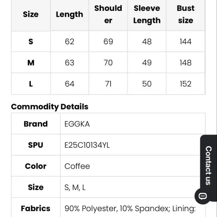The height and width of the screenshot is (217, 217).
Task: Select the S size row label
Action: point(31,41)
